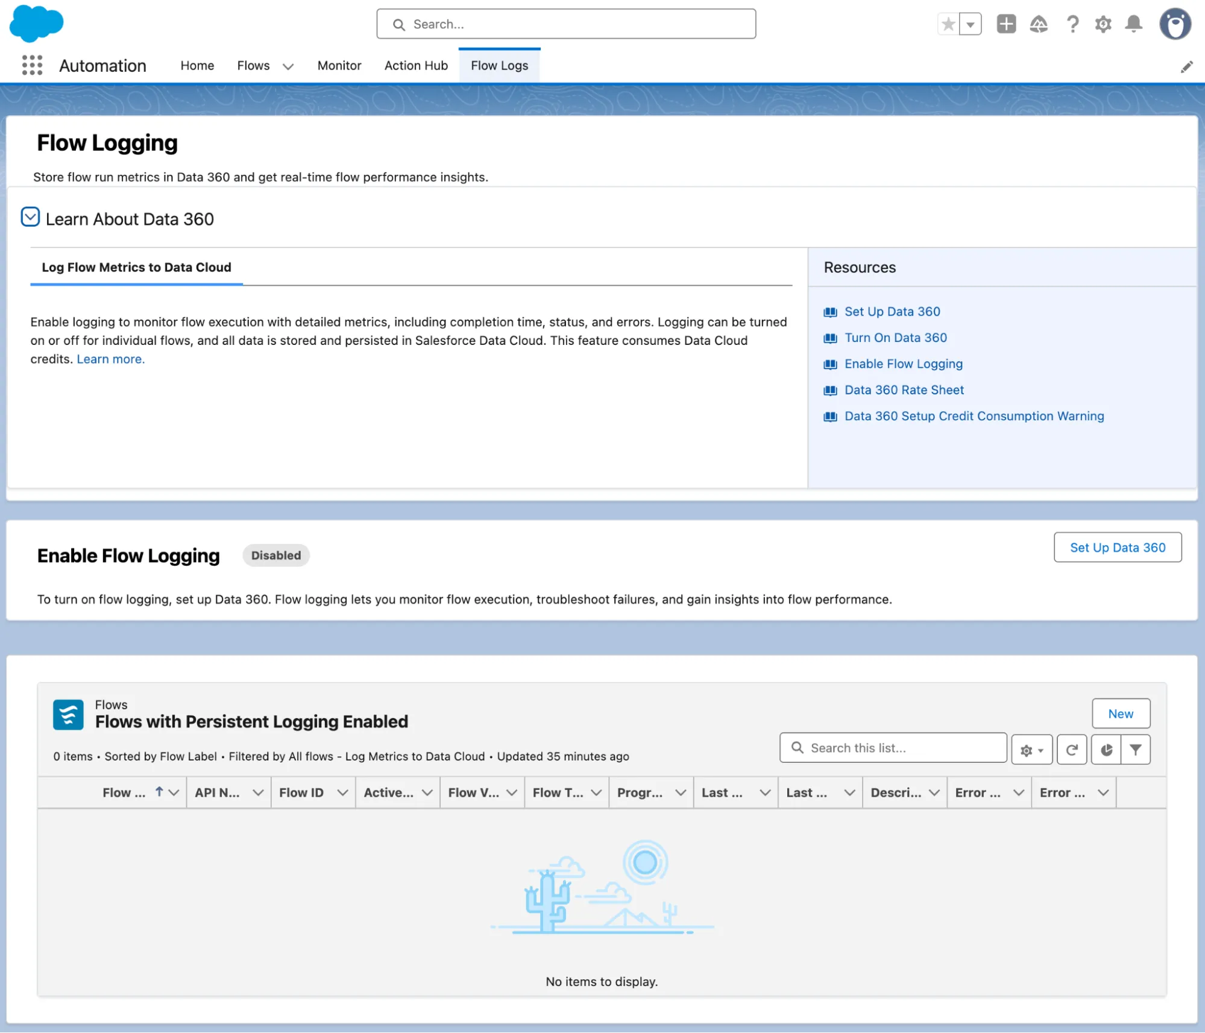Open the App Launcher grid icon
This screenshot has width=1205, height=1033.
(32, 65)
